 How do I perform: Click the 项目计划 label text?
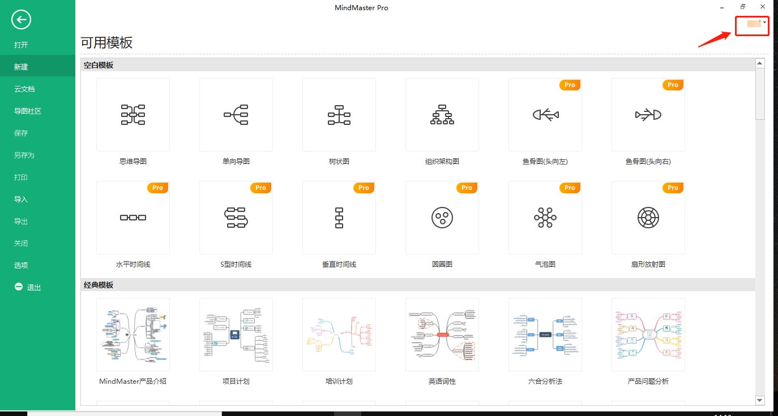(236, 381)
